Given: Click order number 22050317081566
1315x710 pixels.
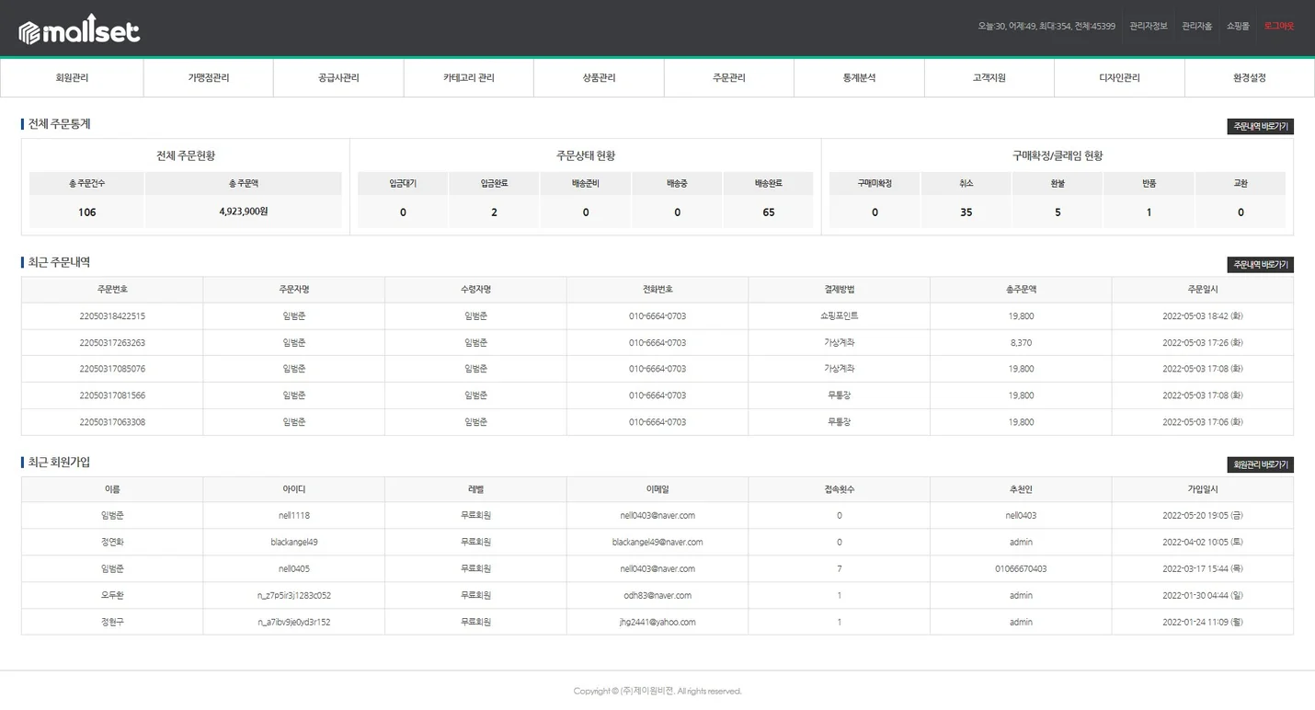Looking at the screenshot, I should 112,395.
